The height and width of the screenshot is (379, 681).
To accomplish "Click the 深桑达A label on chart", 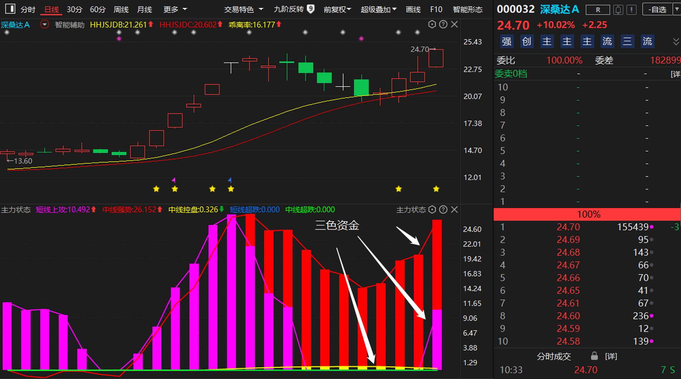I will click(x=15, y=25).
